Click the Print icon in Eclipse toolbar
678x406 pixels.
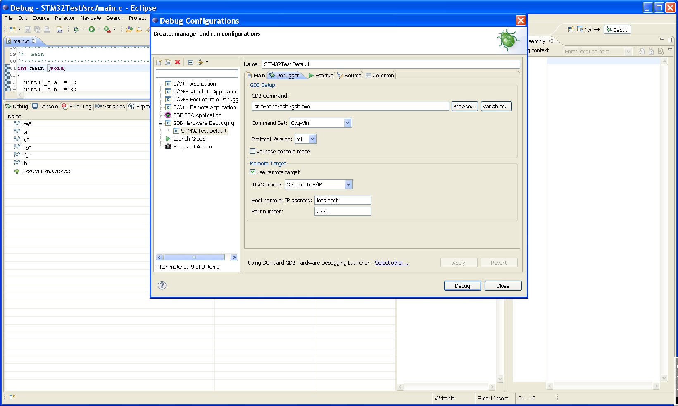[47, 29]
